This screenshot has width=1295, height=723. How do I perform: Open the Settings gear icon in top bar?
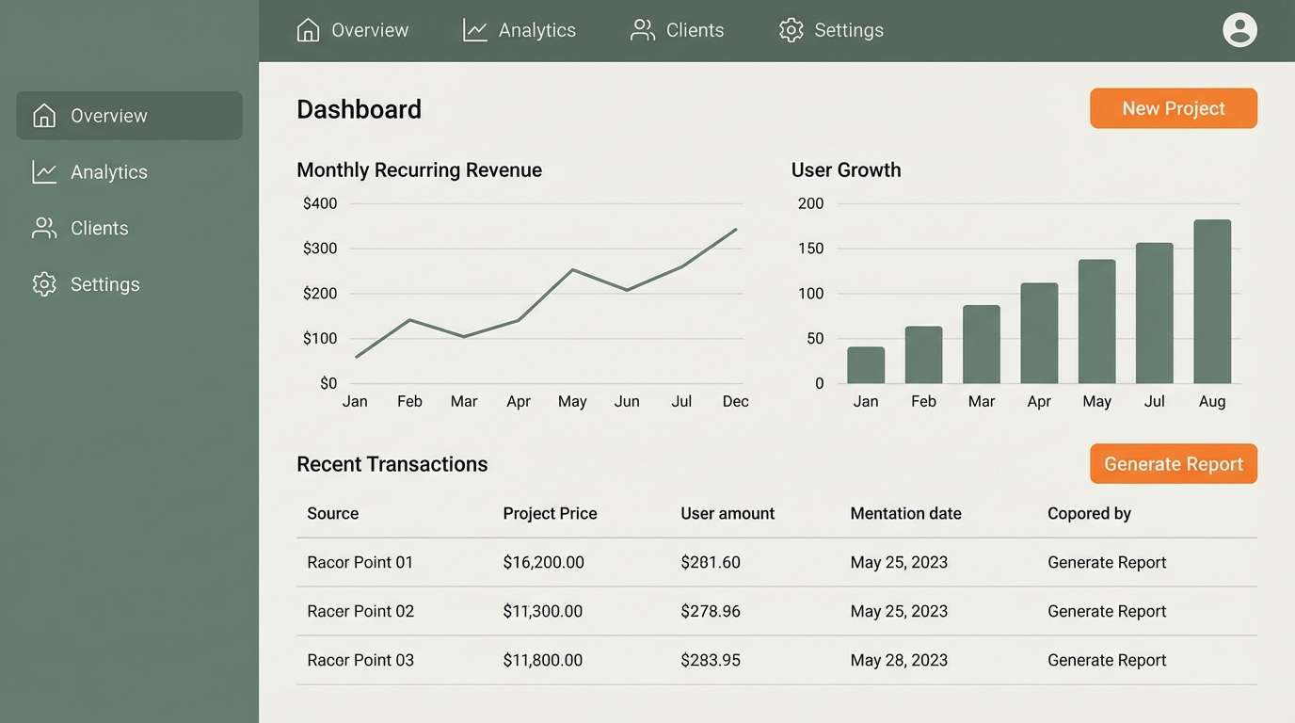pyautogui.click(x=791, y=29)
